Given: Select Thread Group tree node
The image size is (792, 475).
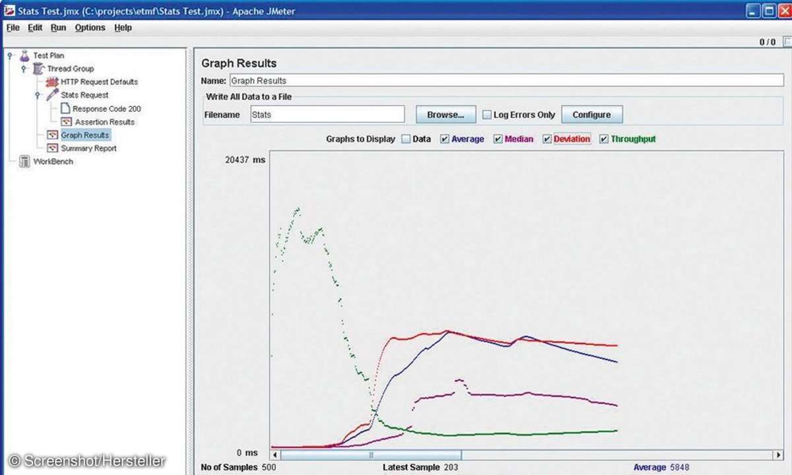Looking at the screenshot, I should click(70, 69).
